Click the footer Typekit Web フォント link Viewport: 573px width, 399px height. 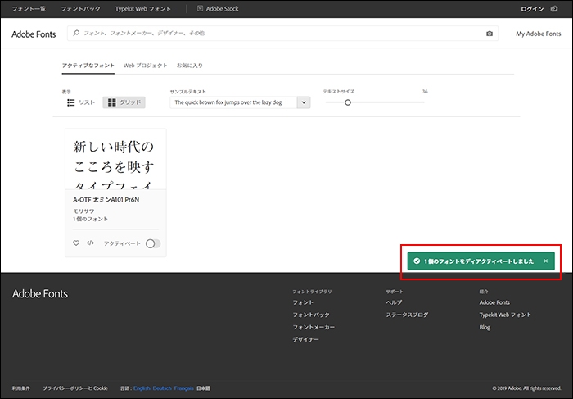point(505,315)
